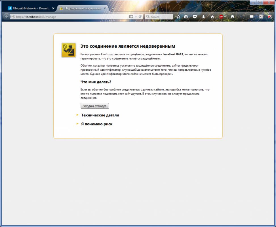Reload the page with refresh icon
This screenshot has height=227, width=276.
(140, 17)
